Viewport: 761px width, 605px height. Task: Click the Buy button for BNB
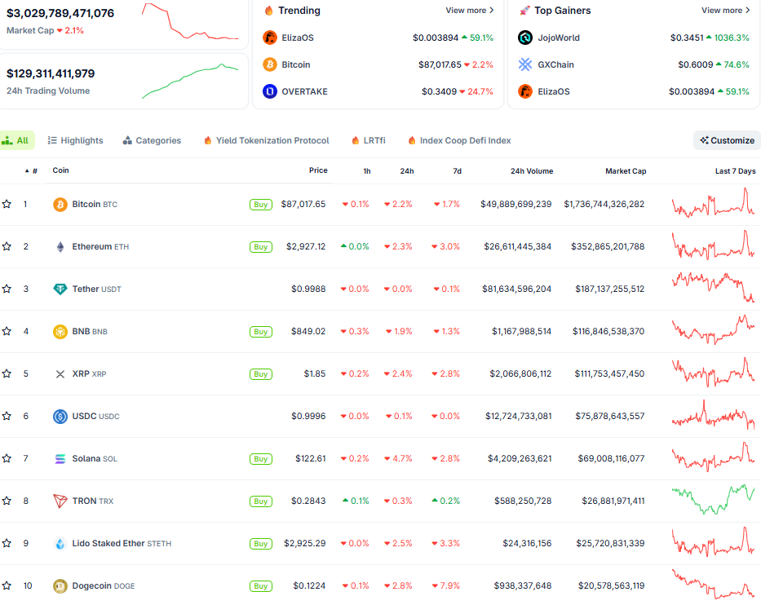[260, 331]
